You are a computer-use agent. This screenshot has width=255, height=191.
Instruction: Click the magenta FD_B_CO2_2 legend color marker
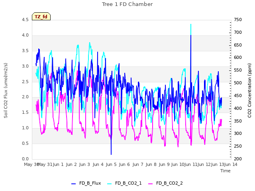click(151, 184)
